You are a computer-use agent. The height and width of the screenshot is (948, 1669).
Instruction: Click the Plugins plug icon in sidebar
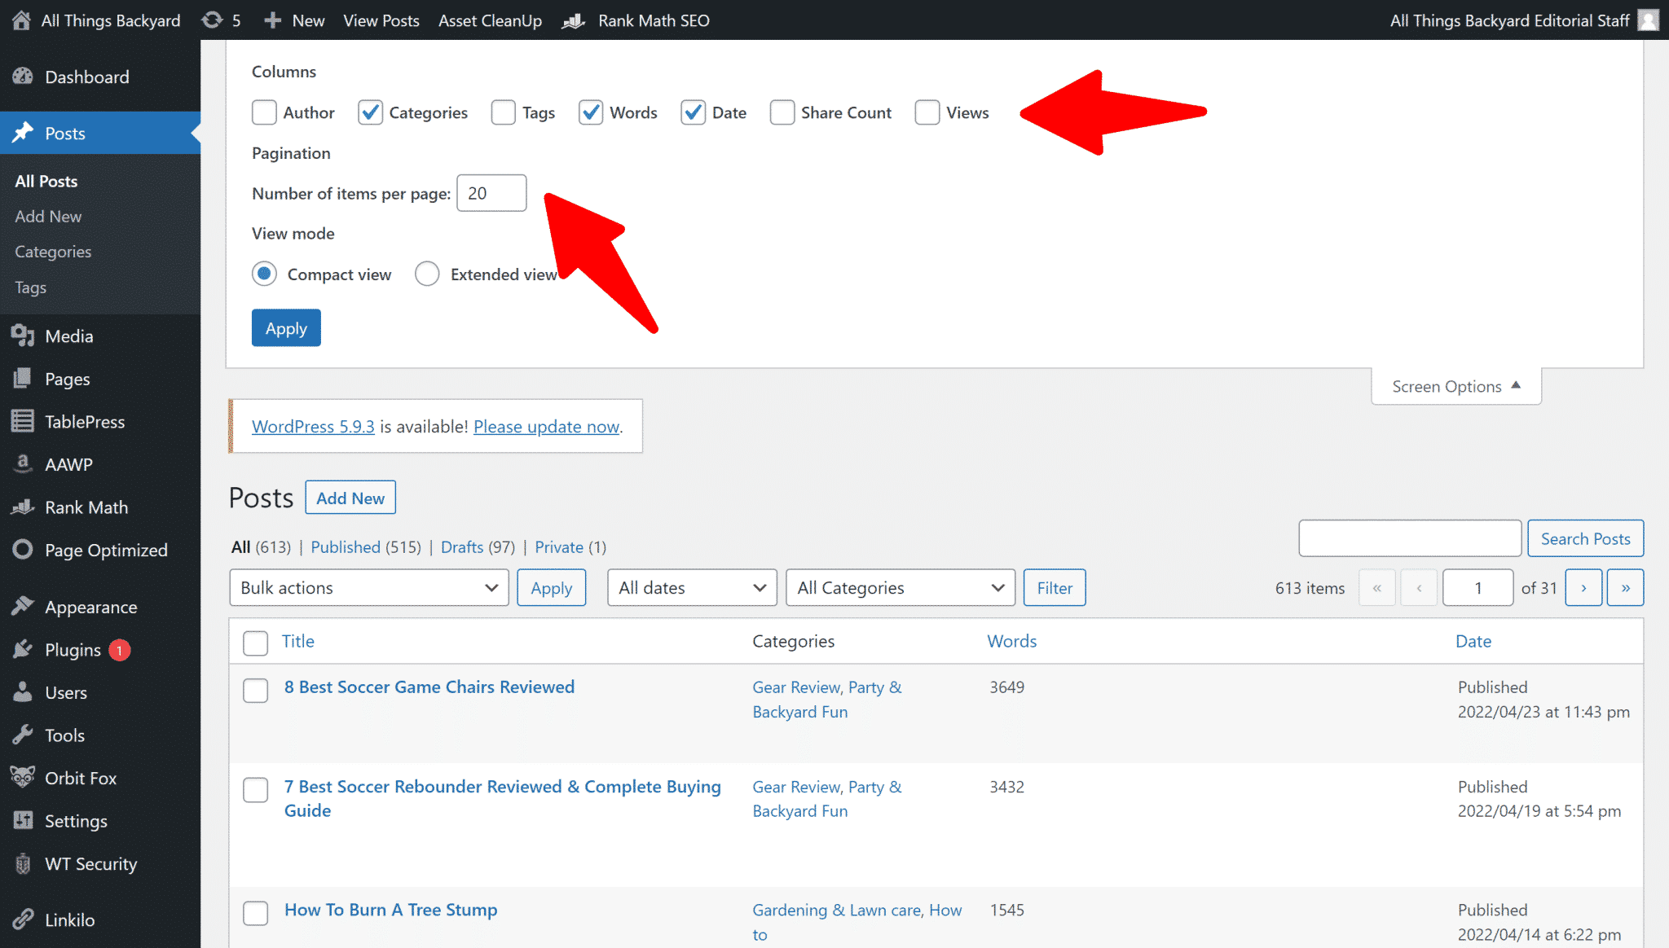click(x=23, y=649)
